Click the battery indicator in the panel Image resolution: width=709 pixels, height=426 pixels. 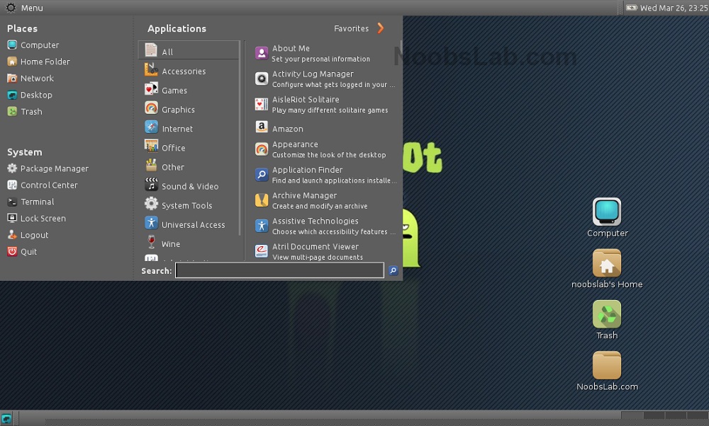click(631, 8)
